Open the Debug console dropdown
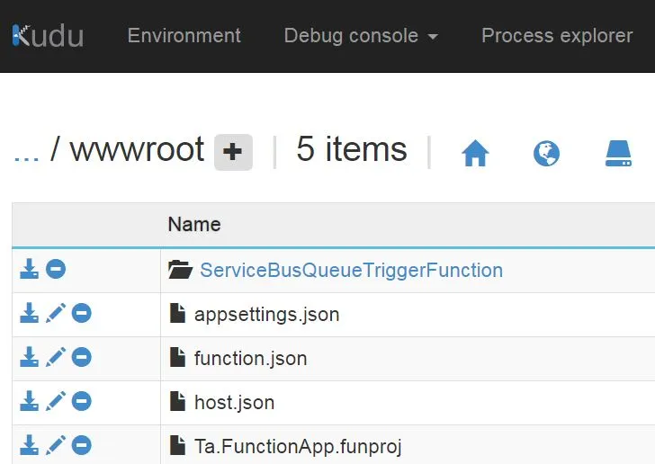Viewport: 655px width, 464px height. click(x=361, y=36)
